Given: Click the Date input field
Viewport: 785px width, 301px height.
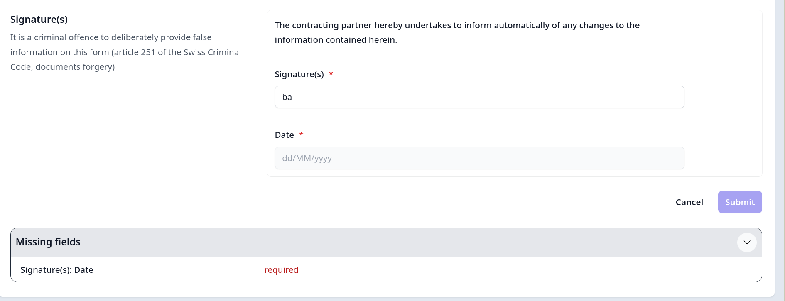Looking at the screenshot, I should tap(479, 158).
